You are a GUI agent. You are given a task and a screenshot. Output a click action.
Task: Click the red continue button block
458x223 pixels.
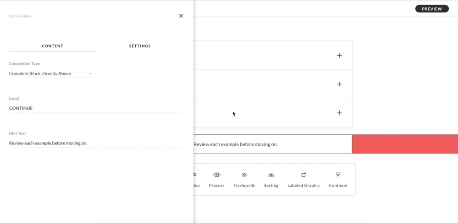click(x=405, y=144)
